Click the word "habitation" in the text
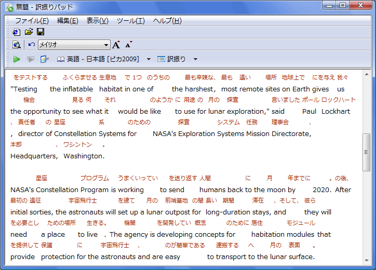 tap(268, 235)
